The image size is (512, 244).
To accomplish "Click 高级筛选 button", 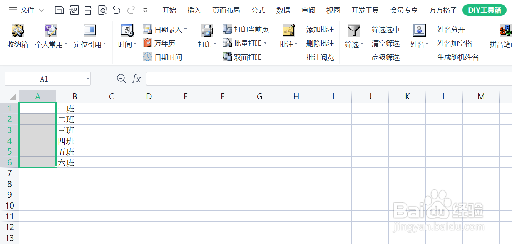I will 386,57.
